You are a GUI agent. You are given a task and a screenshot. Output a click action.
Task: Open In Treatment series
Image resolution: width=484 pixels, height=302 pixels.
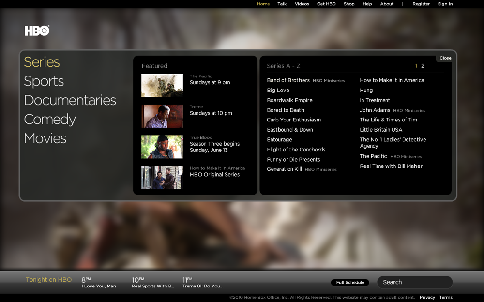(375, 100)
